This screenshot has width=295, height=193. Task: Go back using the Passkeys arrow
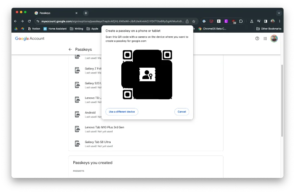70,49
